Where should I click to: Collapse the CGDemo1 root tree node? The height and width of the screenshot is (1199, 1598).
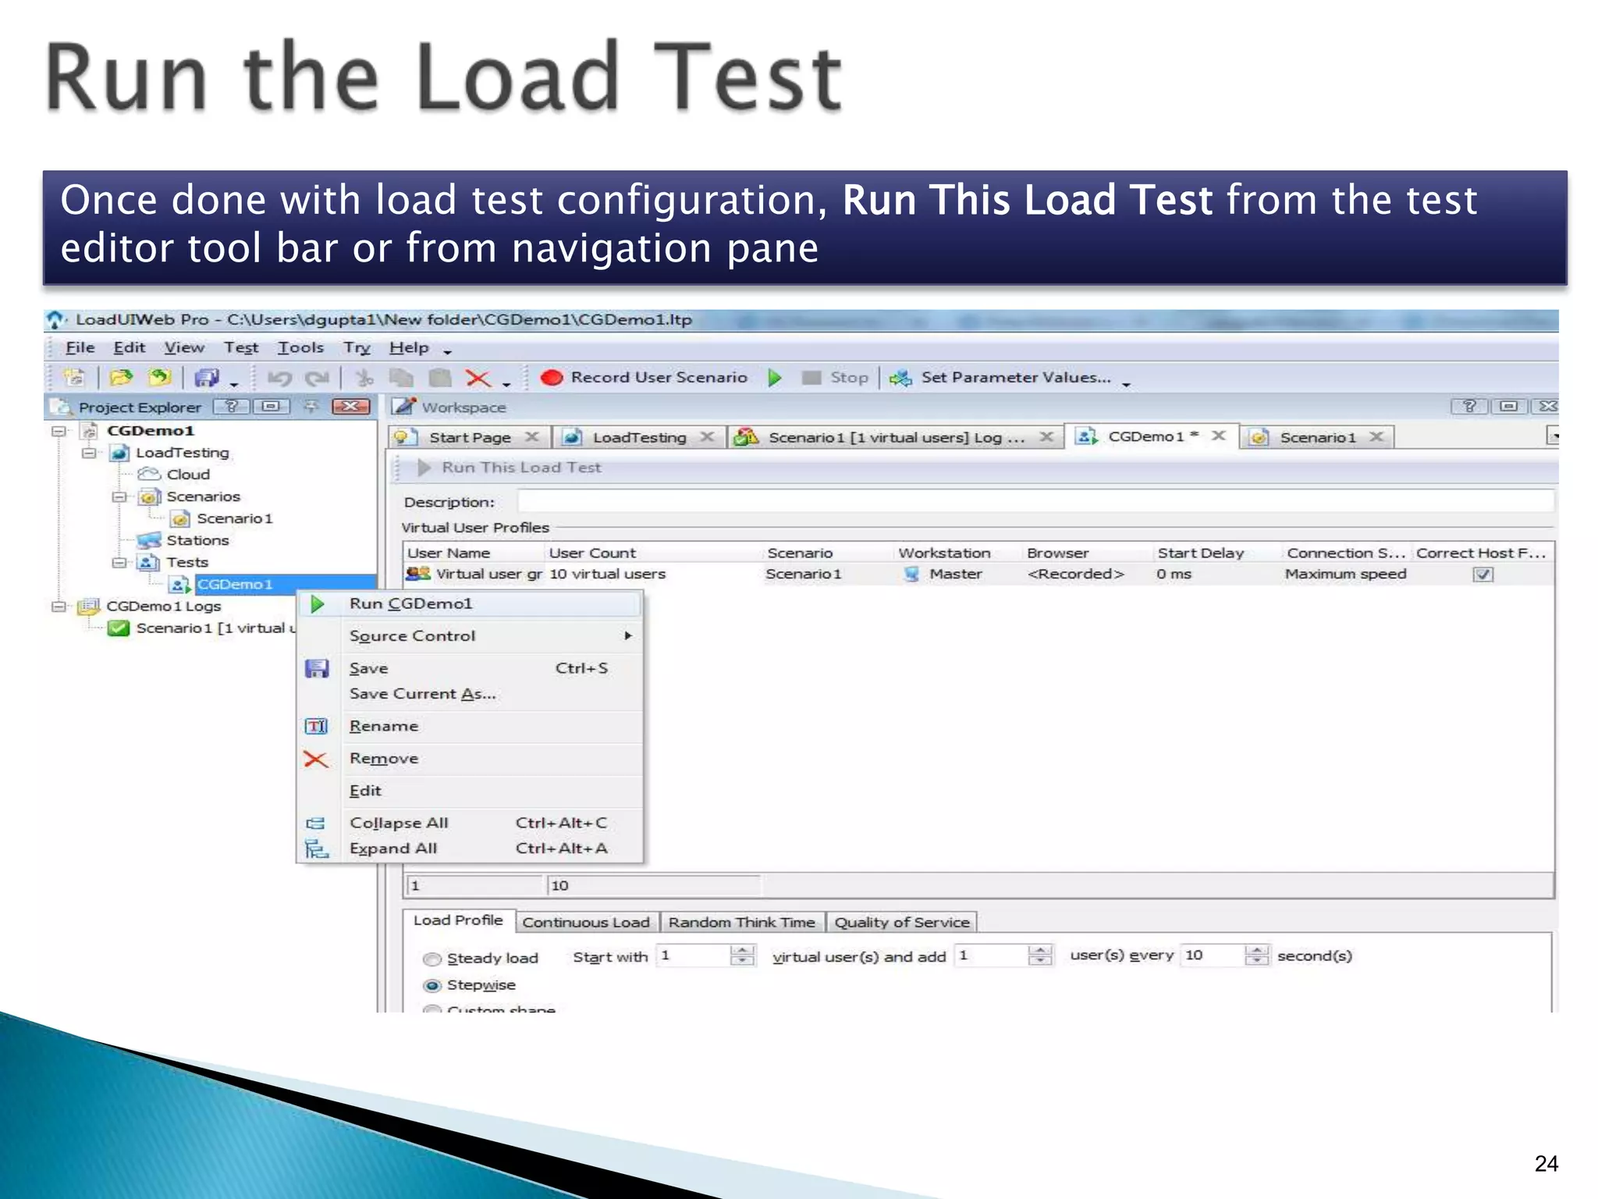click(x=59, y=431)
